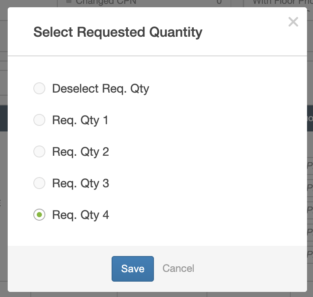Click the "Req. Qty 2" label text

click(x=80, y=152)
